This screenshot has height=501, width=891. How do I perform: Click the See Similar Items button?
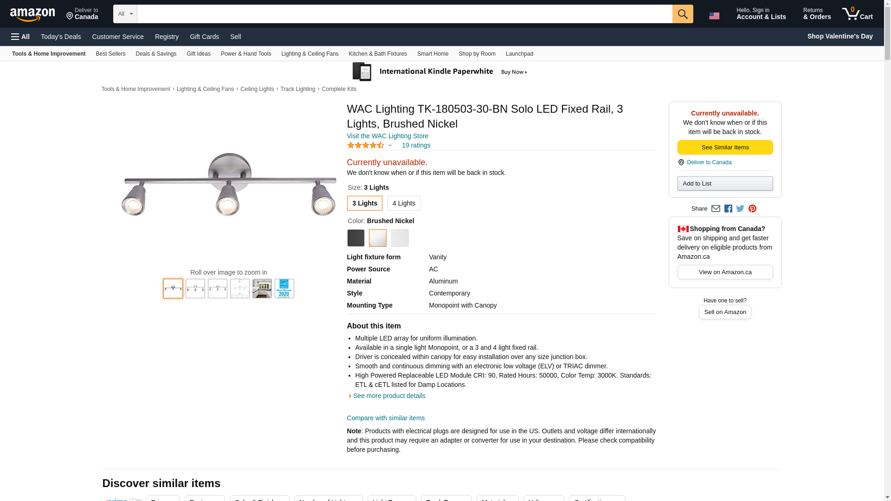pyautogui.click(x=725, y=148)
